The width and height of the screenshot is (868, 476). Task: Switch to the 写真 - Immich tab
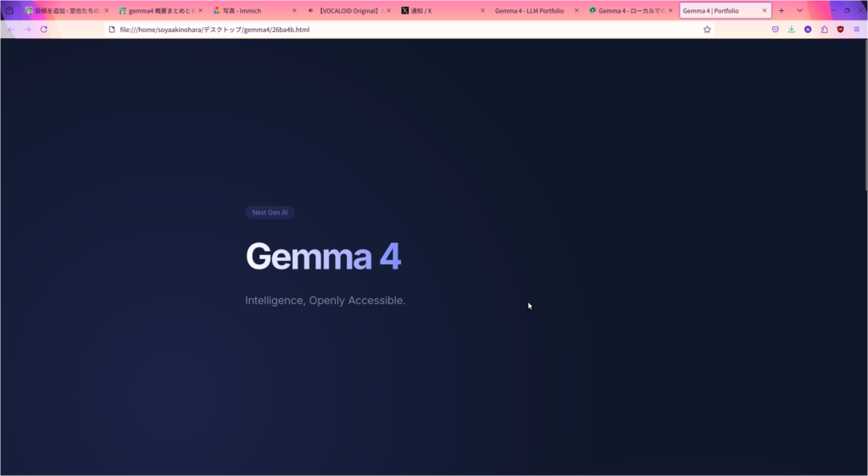pos(250,10)
